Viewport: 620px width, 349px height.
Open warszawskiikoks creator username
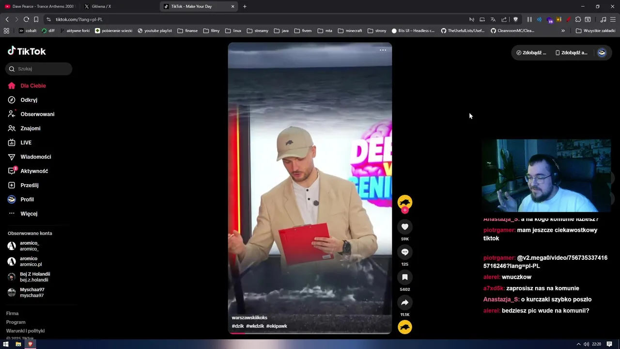tap(249, 317)
